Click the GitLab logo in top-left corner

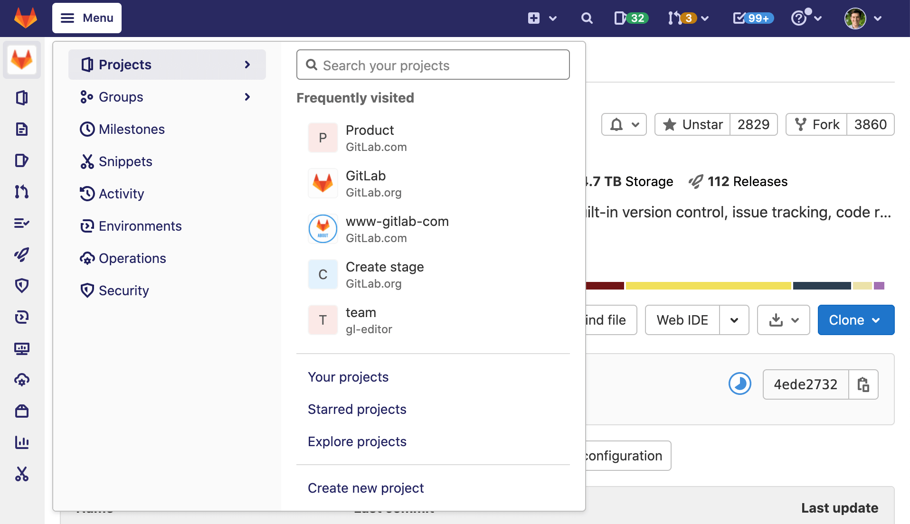pyautogui.click(x=24, y=18)
